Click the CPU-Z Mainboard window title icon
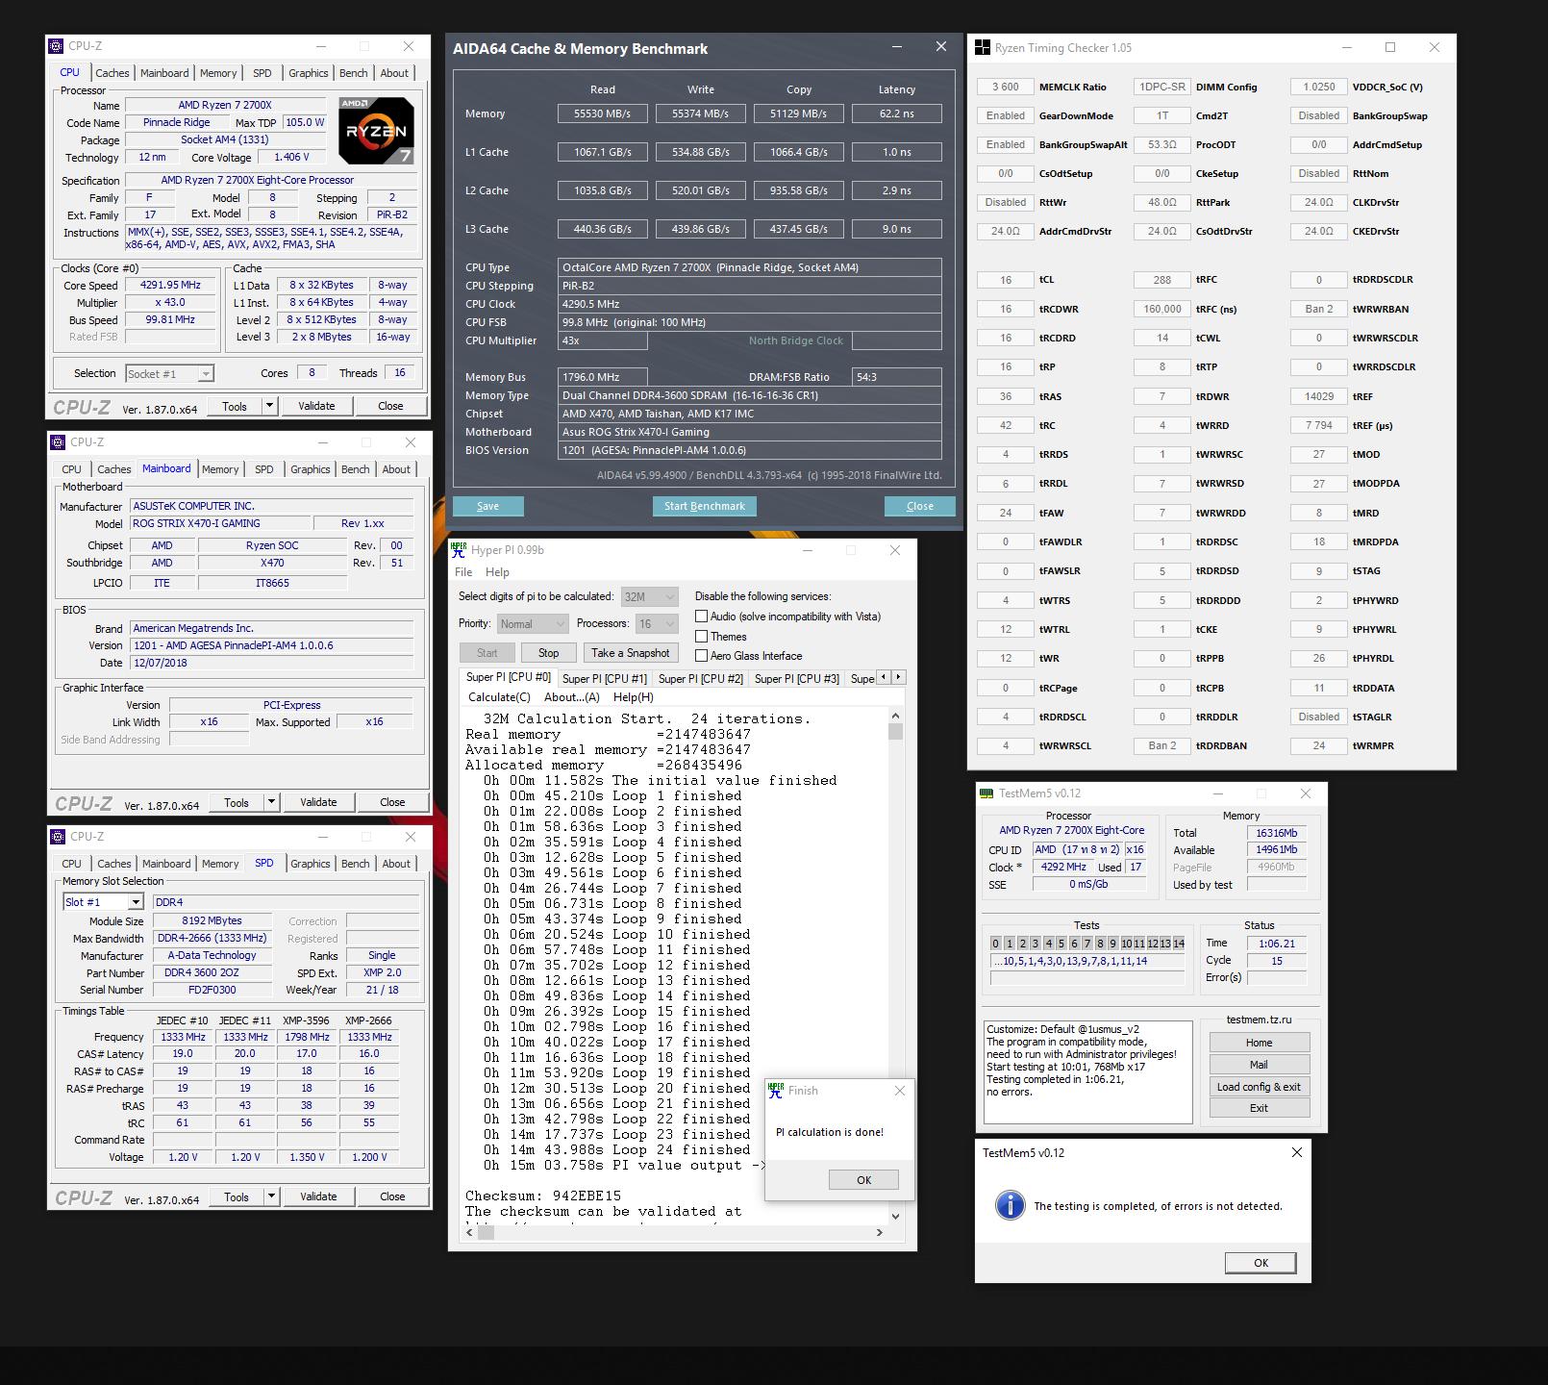This screenshot has width=1548, height=1385. tap(59, 442)
